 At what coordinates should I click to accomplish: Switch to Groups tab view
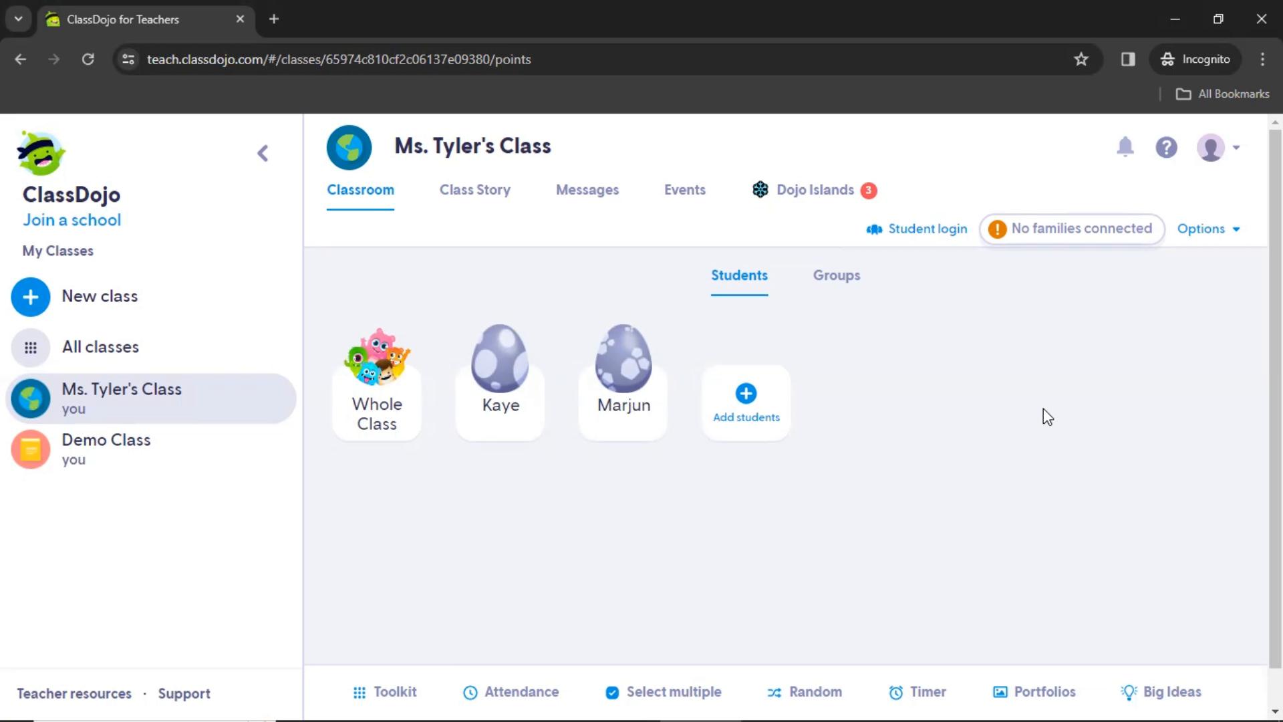coord(836,275)
